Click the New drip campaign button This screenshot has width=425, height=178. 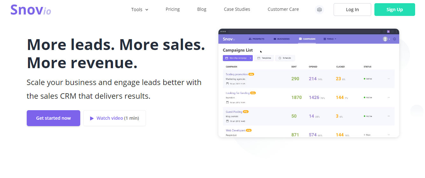(236, 58)
